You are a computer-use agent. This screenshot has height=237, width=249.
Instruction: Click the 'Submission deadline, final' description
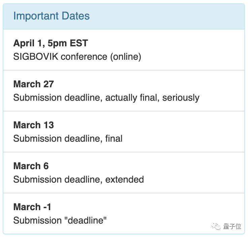click(x=68, y=138)
